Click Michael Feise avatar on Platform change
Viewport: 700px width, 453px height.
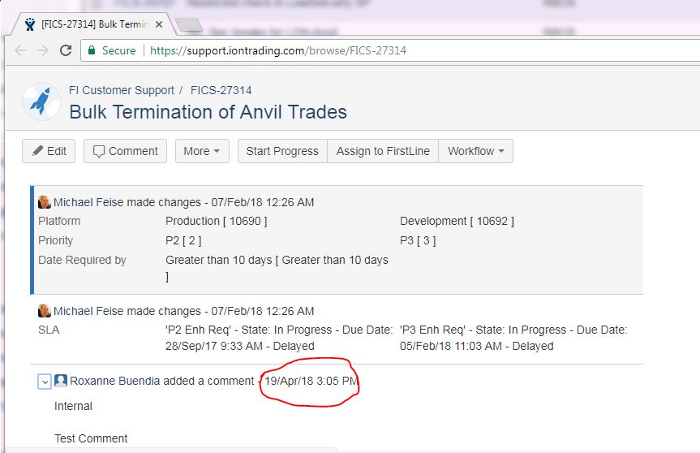[44, 202]
